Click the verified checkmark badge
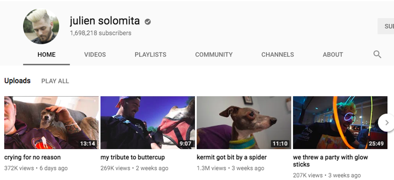The width and height of the screenshot is (394, 180). (x=148, y=22)
